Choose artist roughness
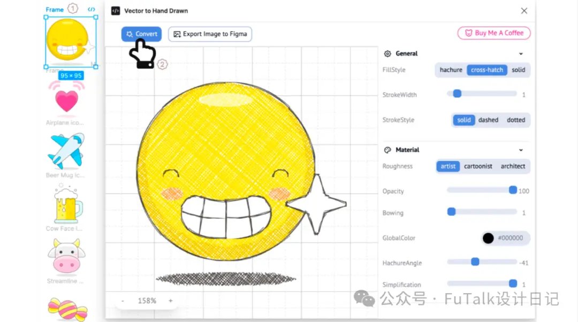578x322 pixels. [448, 166]
